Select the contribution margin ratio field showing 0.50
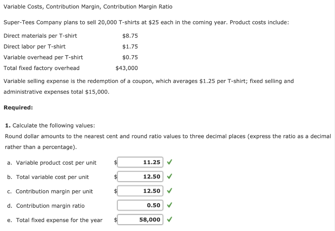Screen dimensions: 335x231 point(140,205)
